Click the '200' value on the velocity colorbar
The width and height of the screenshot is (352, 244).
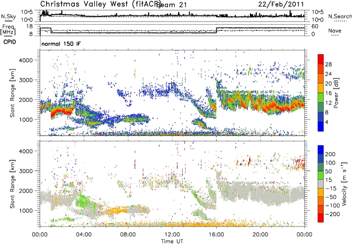point(330,154)
